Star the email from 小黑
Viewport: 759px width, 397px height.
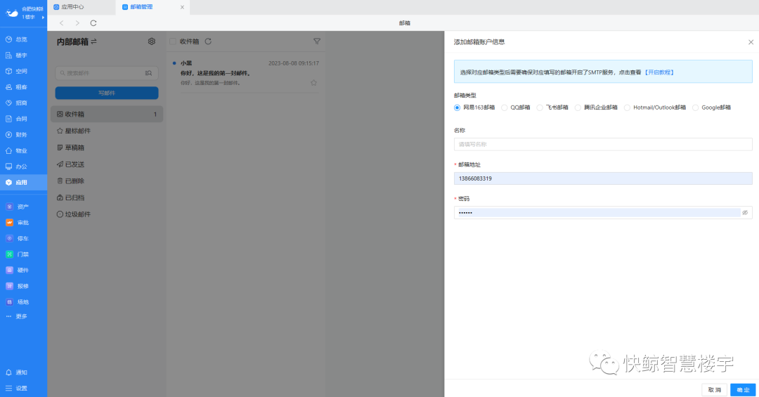[313, 82]
